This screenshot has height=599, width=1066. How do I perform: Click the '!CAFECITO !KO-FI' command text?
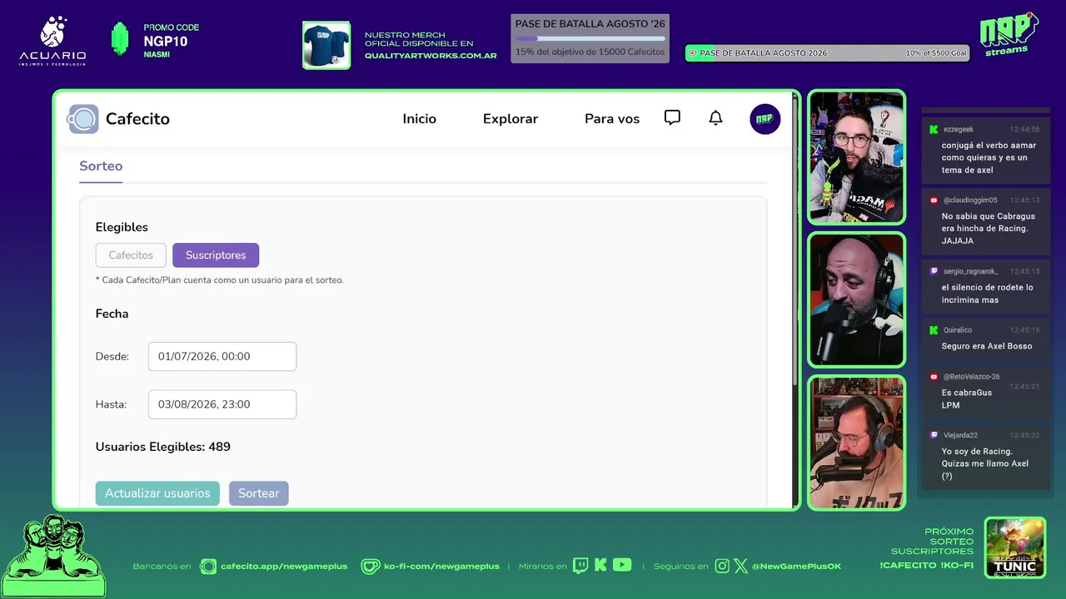pos(927,566)
